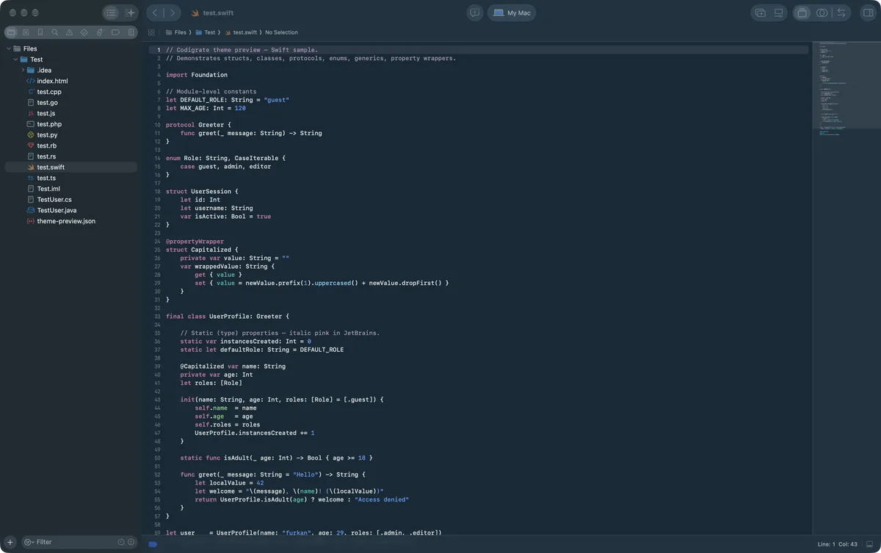Screen dimensions: 881x553
Task: Open the test.swift breadcrumb in jump bar
Action: coord(241,32)
